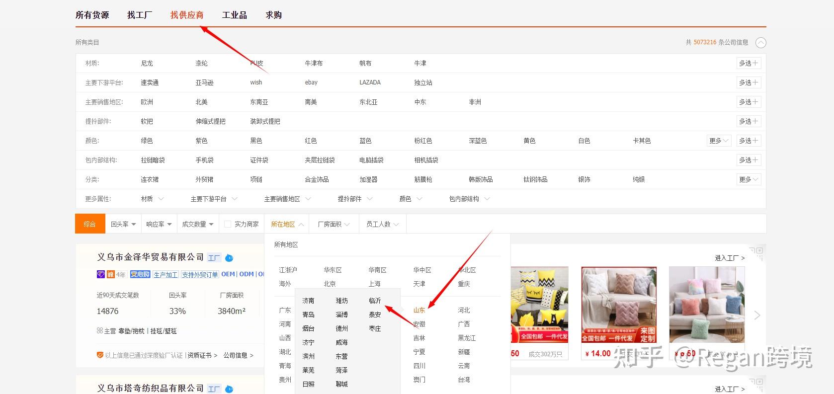This screenshot has height=394, width=834.
Task: Open the 成交数量 sort dropdown
Action: (x=198, y=224)
